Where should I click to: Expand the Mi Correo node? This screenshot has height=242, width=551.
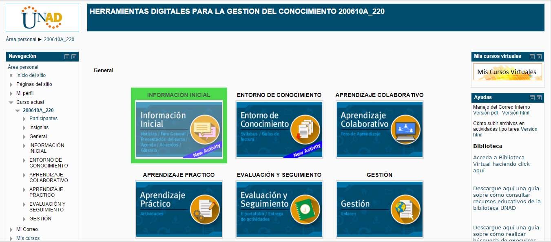11,229
